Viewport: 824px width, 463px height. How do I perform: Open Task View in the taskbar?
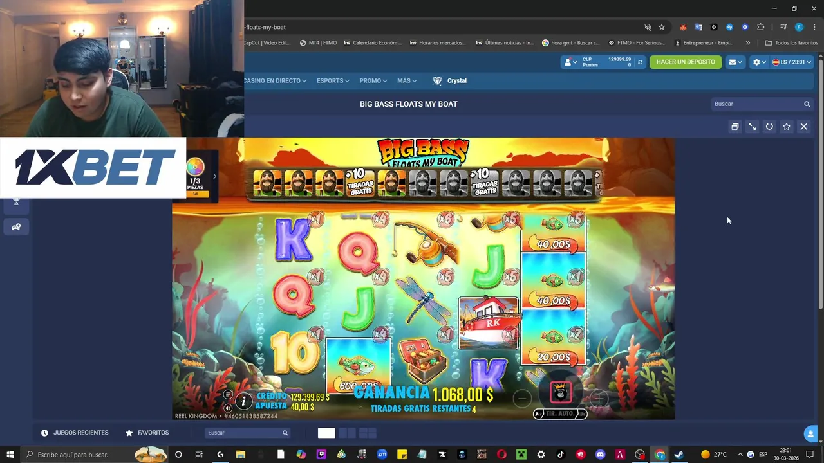pos(199,455)
